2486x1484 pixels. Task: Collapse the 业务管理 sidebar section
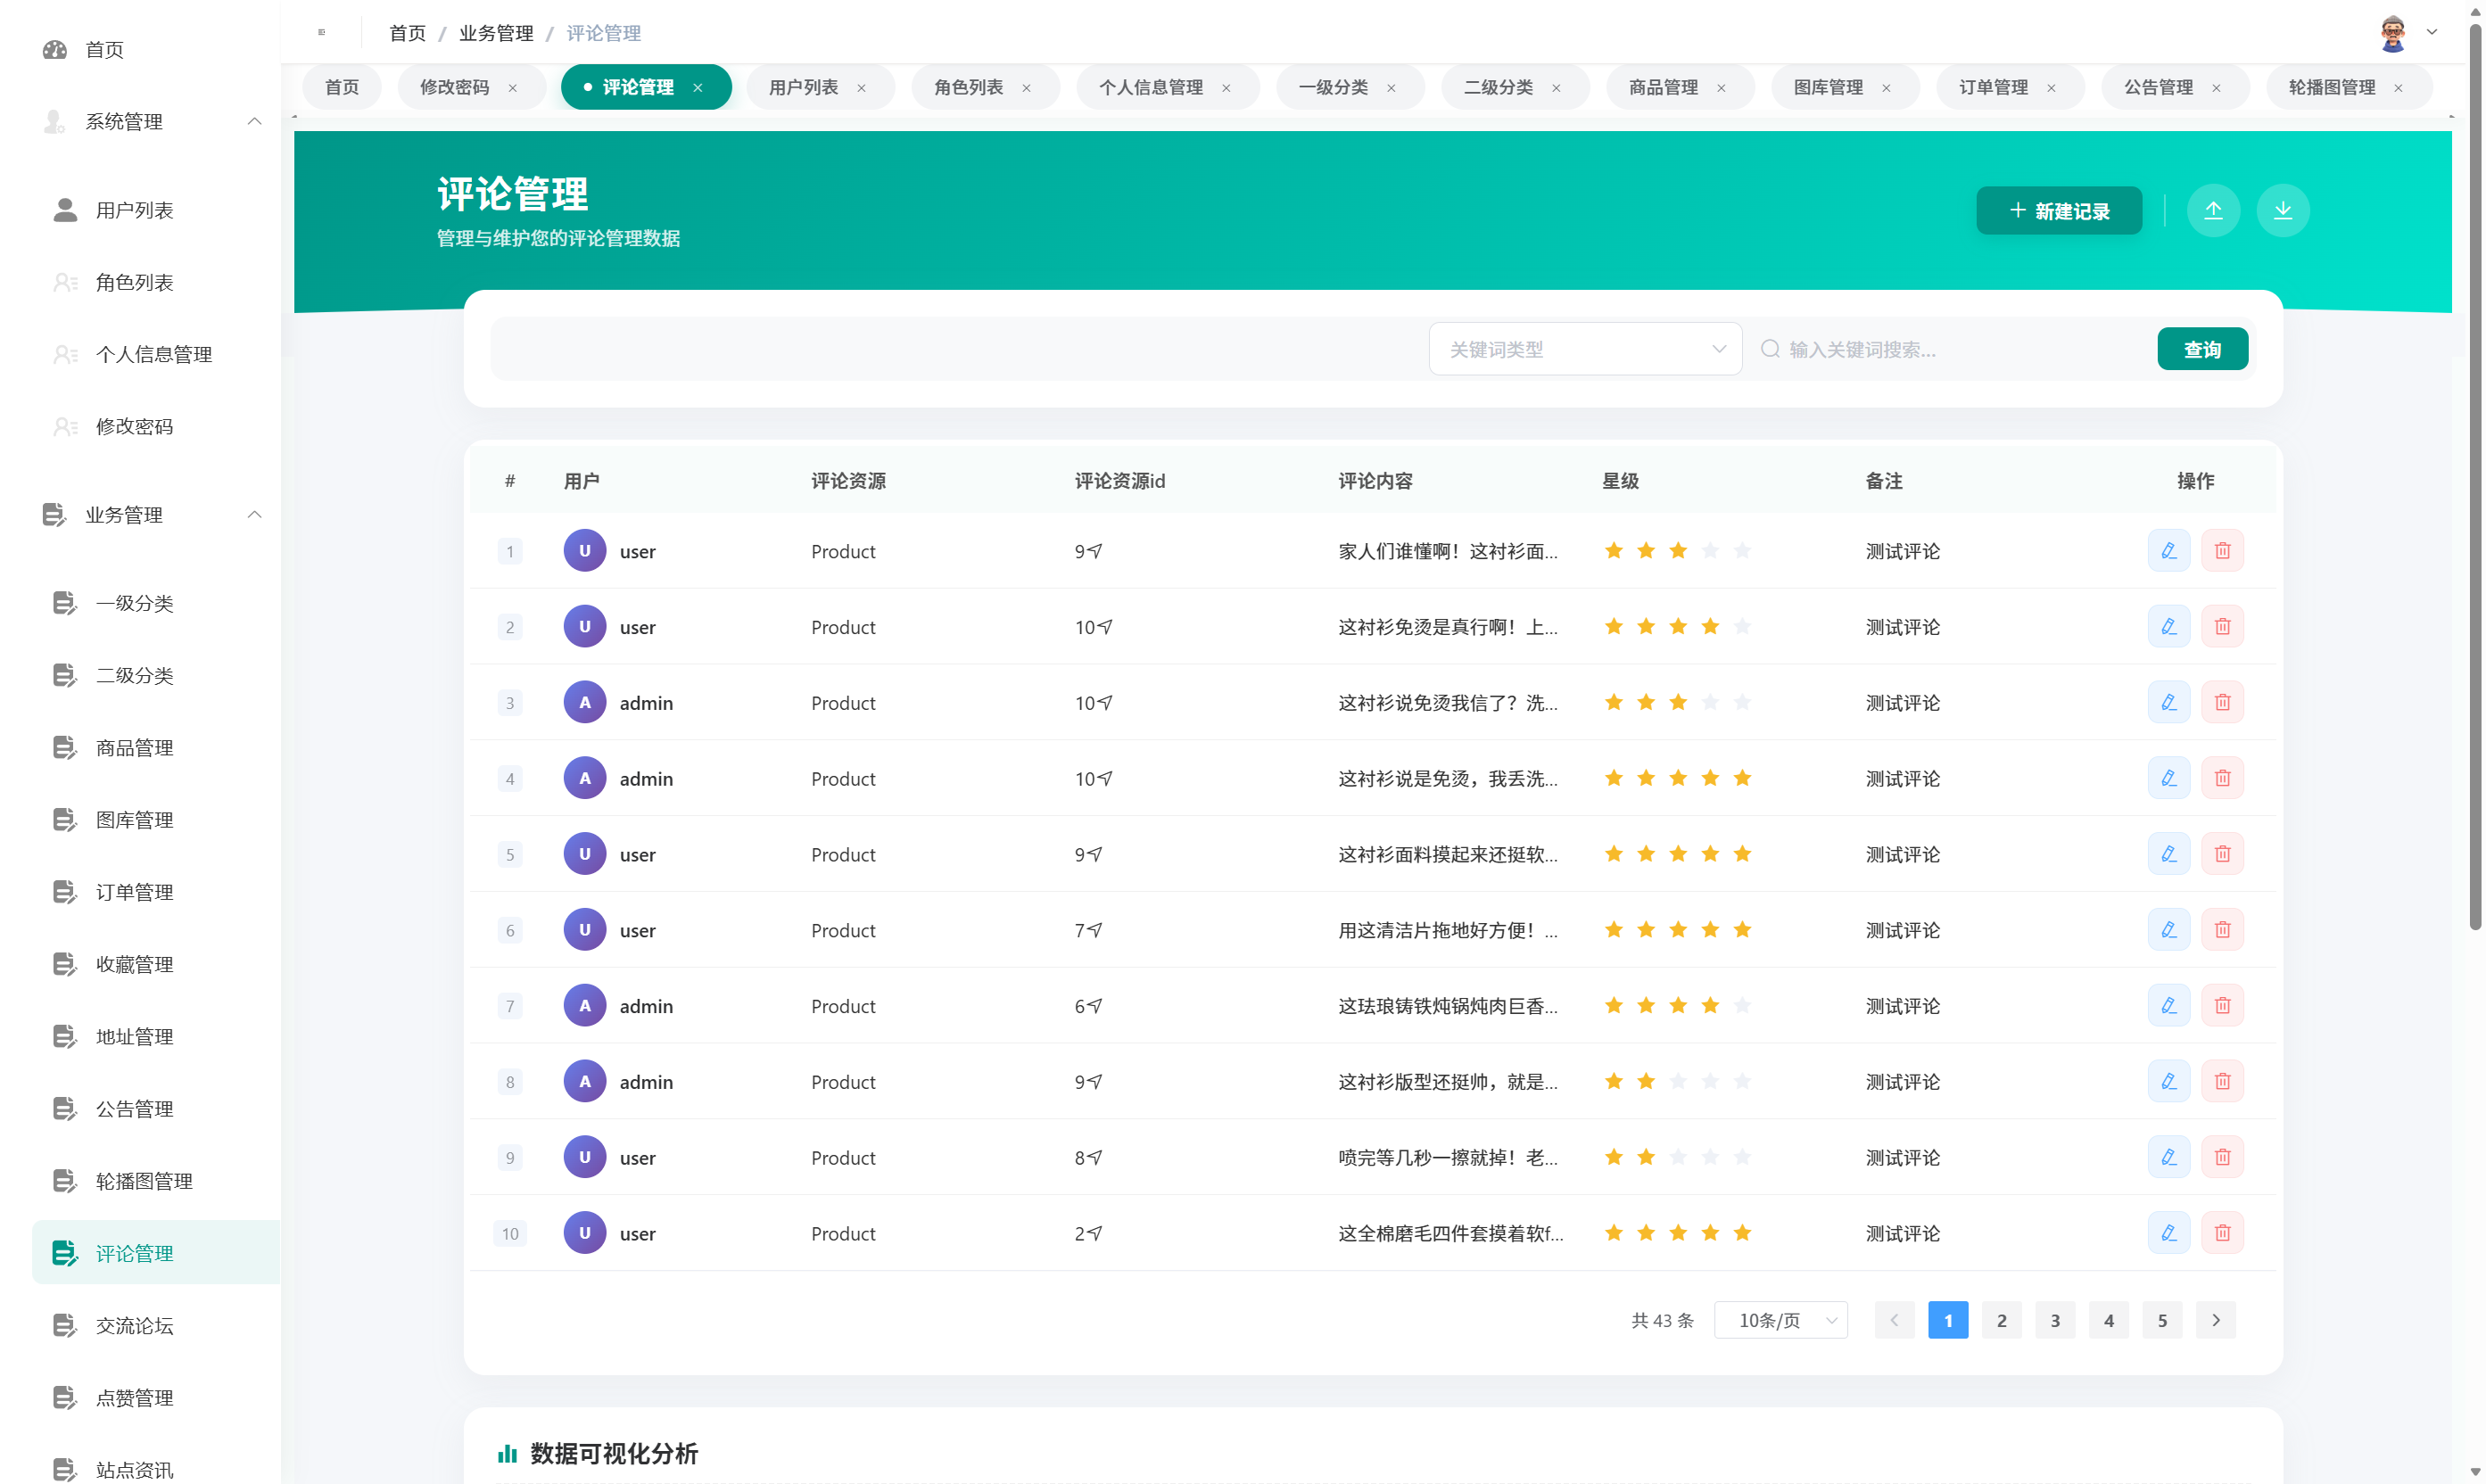[254, 514]
